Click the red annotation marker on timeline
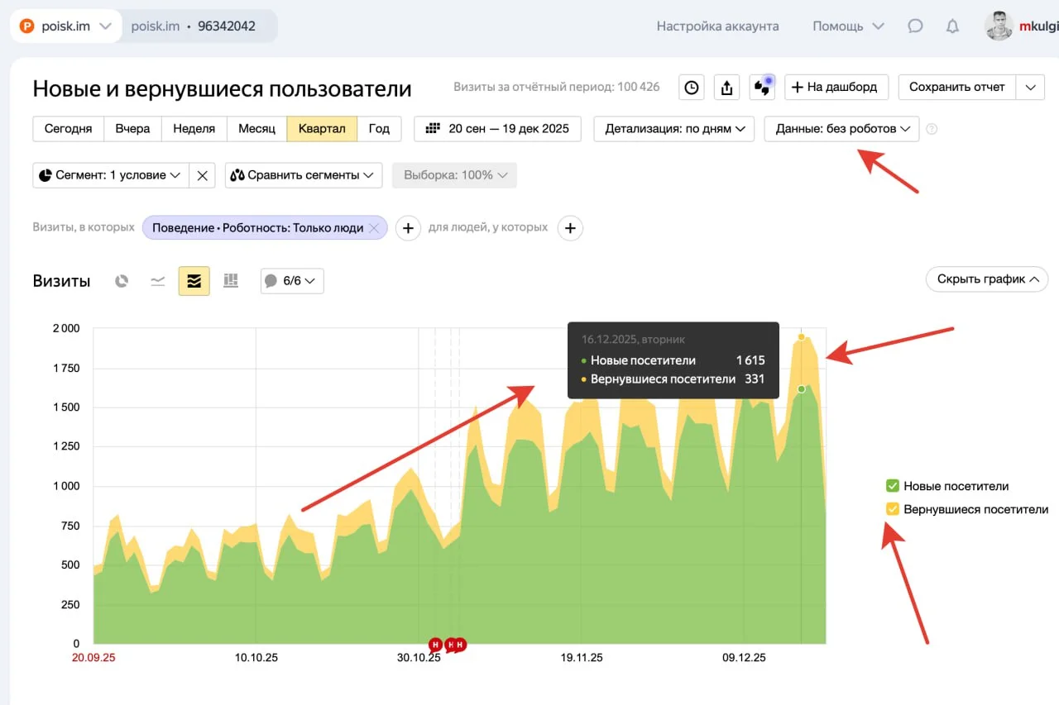Image resolution: width=1059 pixels, height=705 pixels. point(435,644)
